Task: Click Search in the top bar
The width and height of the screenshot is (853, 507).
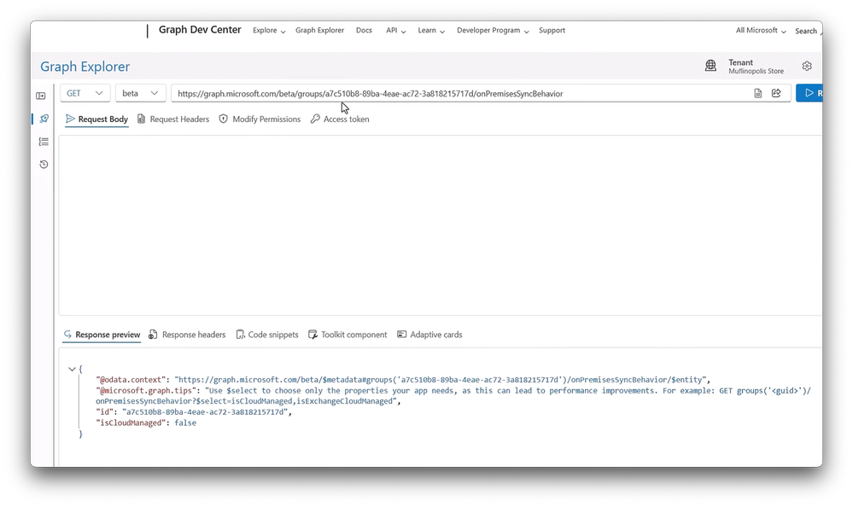Action: [x=806, y=31]
